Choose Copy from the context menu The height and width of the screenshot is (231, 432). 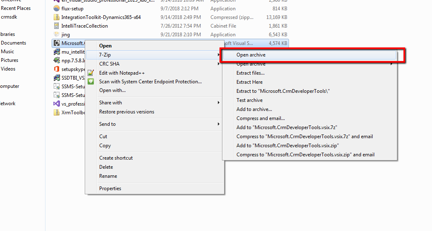[x=155, y=146]
